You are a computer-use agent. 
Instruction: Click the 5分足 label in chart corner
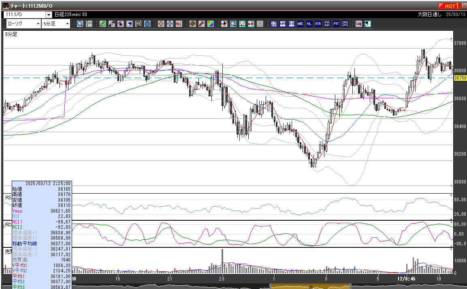[11, 34]
